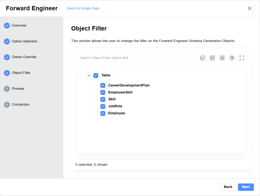Jump to the Preview step

[x=18, y=89]
